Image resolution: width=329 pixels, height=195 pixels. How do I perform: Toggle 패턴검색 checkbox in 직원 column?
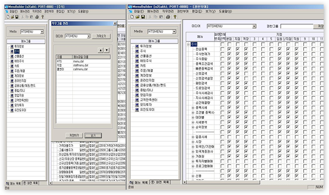(296, 83)
